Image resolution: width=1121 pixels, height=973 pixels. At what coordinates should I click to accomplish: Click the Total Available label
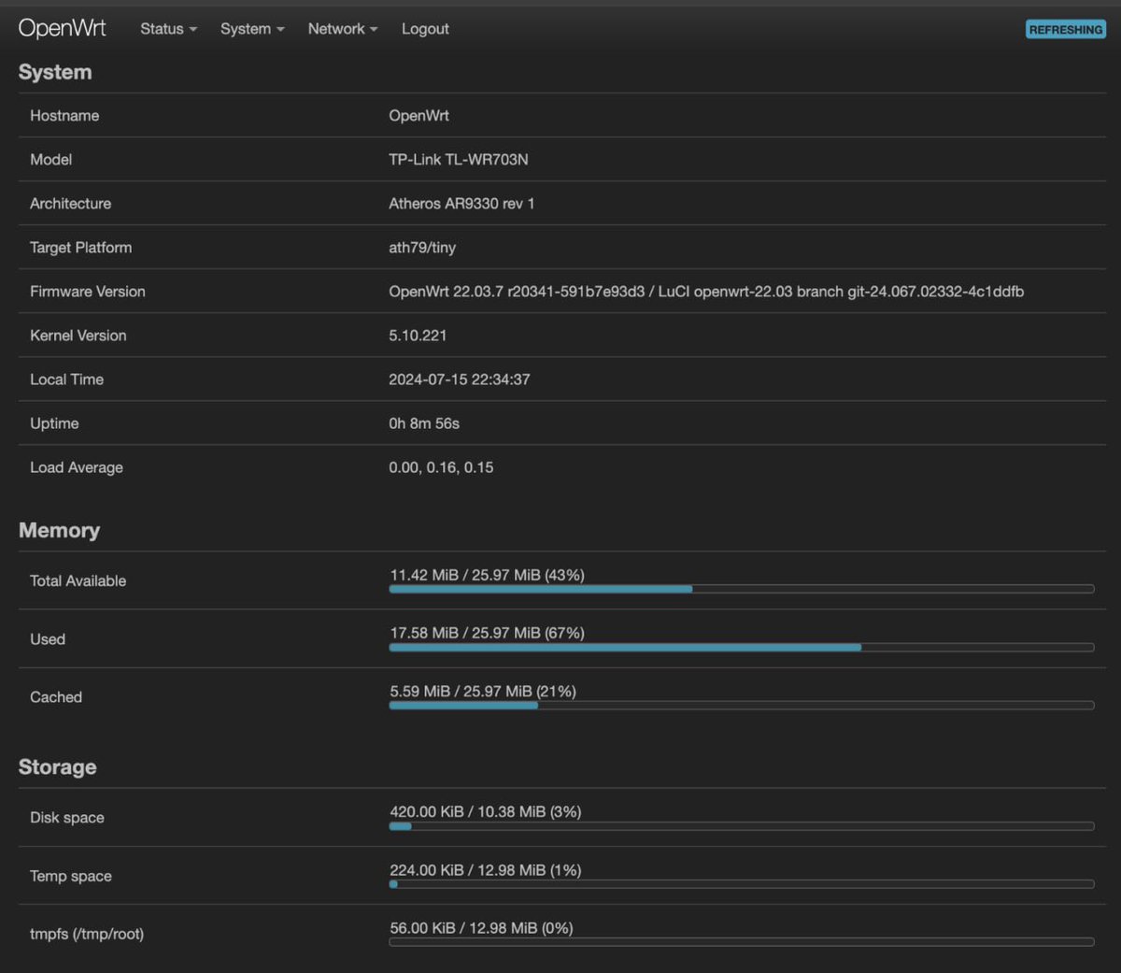pyautogui.click(x=78, y=580)
